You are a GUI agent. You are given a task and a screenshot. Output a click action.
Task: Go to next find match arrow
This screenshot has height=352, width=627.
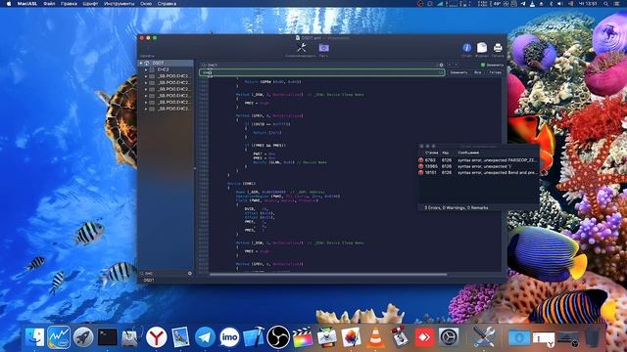[457, 66]
